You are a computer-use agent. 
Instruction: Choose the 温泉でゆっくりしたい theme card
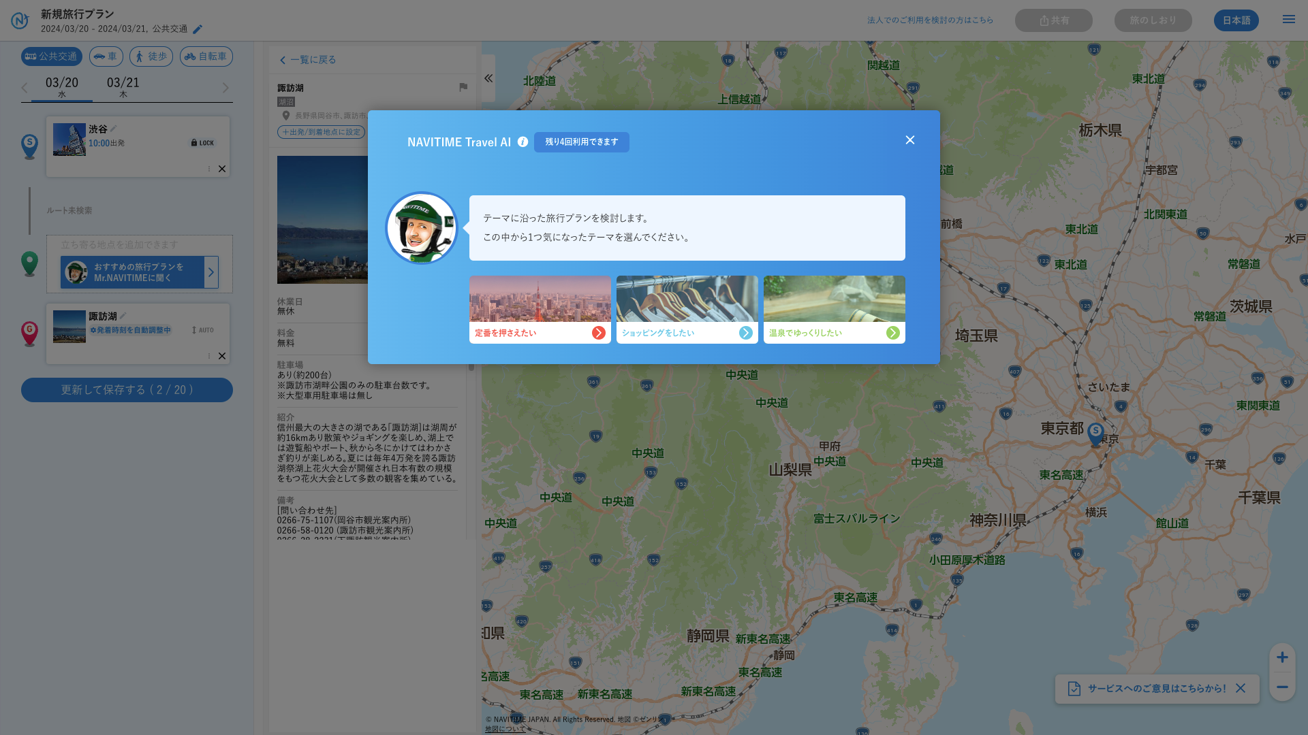pos(834,310)
